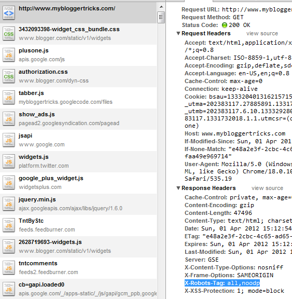Click JS icon beside widgets.js
Image resolution: width=292 pixels, height=299 pixels.
click(9, 161)
